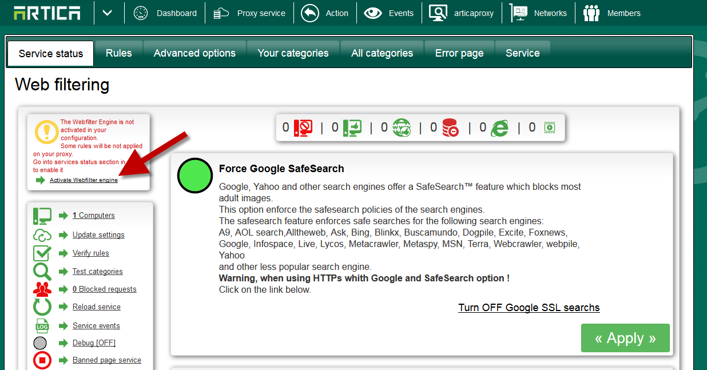Toggle the Debug [OFF] option
This screenshot has height=370, width=707.
click(94, 343)
